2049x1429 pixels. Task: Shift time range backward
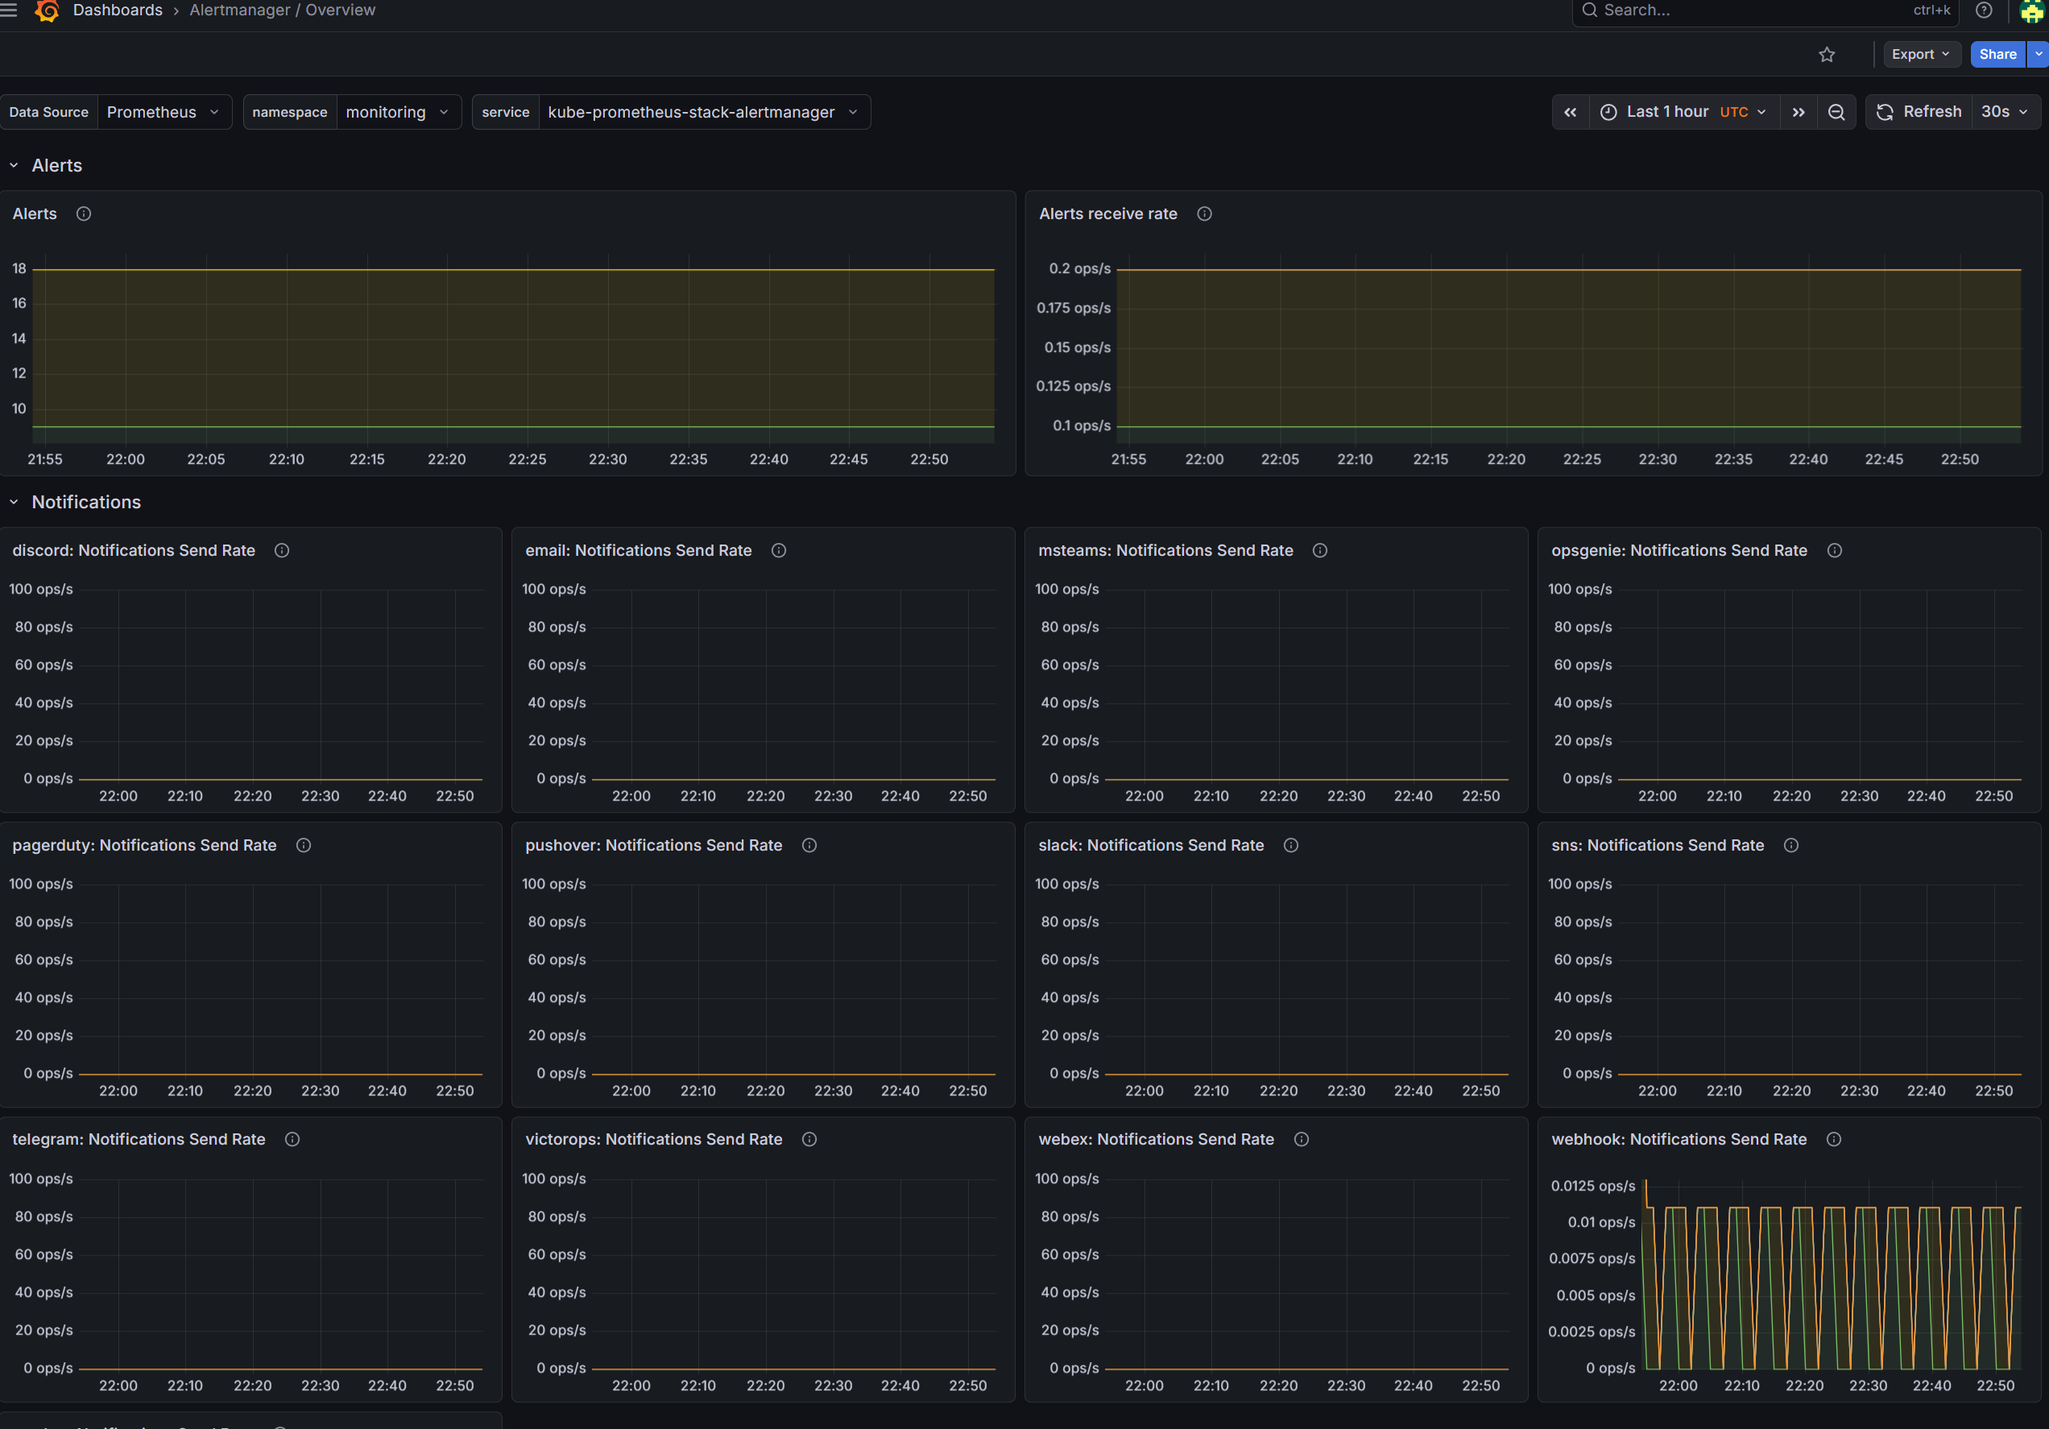(x=1570, y=113)
